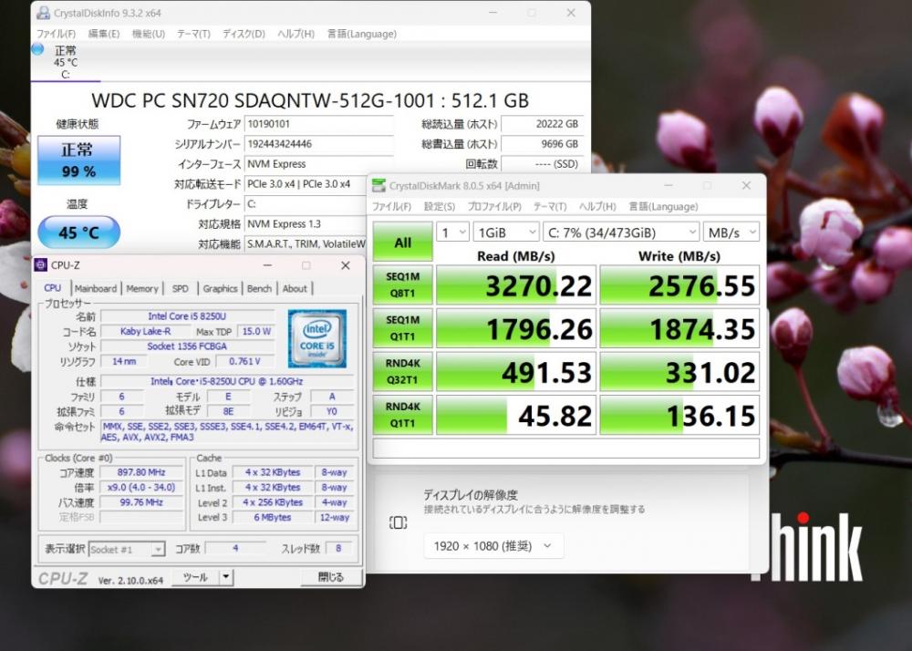Switch to the Mainboard tab in CPU-Z
This screenshot has width=912, height=651.
tap(96, 288)
